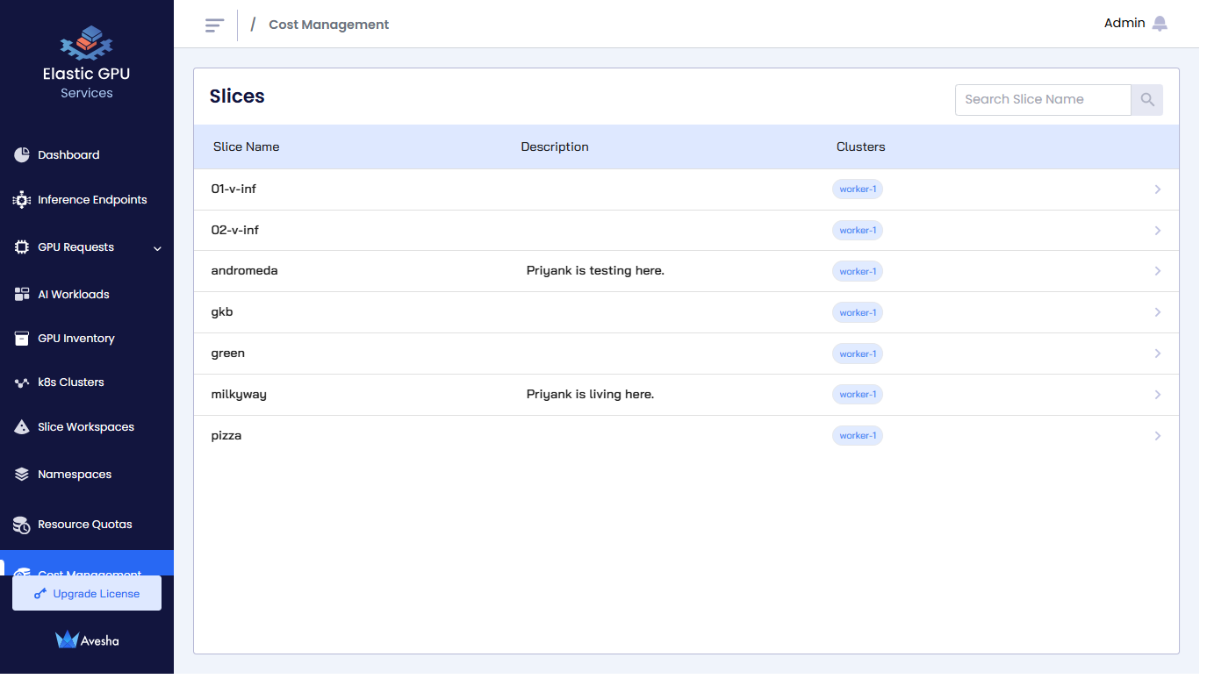1207x686 pixels.
Task: Click the Avesha crown logo
Action: (67, 640)
